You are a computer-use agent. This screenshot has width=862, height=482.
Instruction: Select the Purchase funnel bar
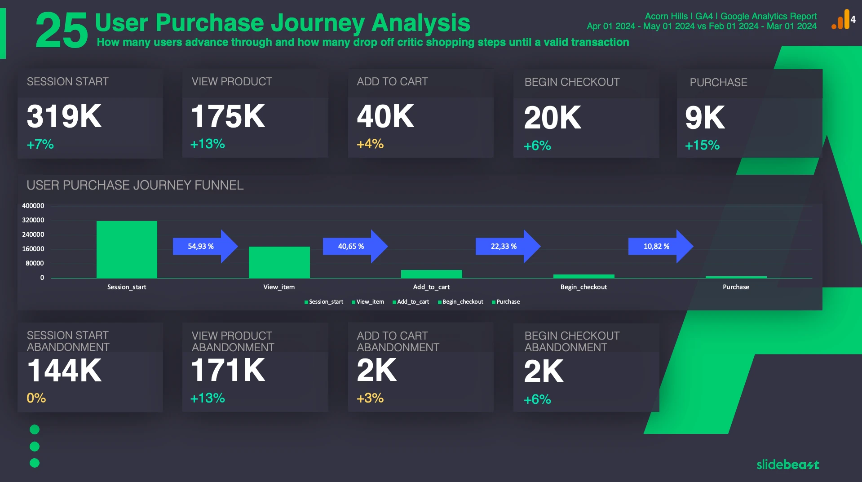(736, 277)
